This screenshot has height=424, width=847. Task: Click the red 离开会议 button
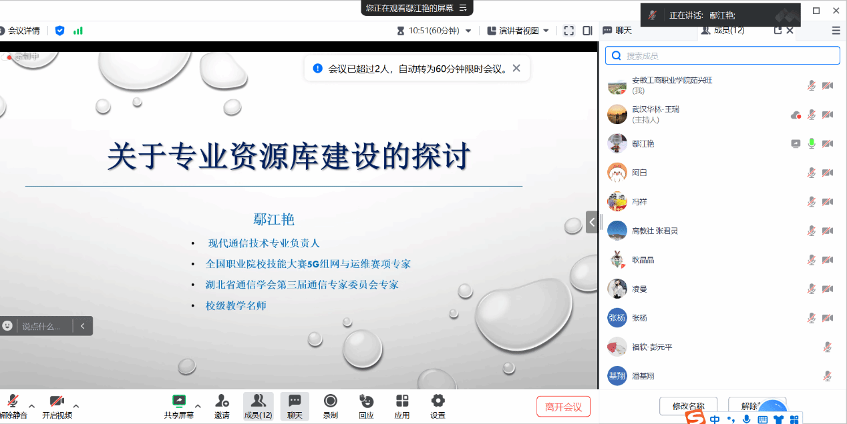click(563, 407)
